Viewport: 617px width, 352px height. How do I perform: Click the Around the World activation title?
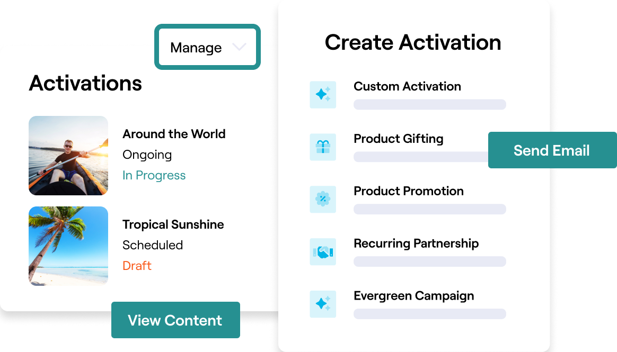click(x=174, y=134)
